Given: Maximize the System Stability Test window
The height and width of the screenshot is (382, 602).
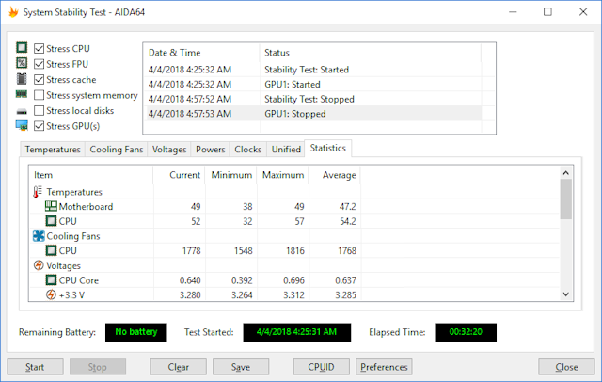Looking at the screenshot, I should tap(547, 12).
